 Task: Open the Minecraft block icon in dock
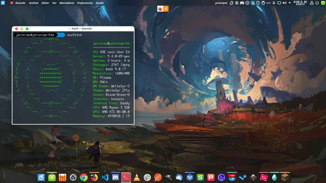click(x=285, y=178)
